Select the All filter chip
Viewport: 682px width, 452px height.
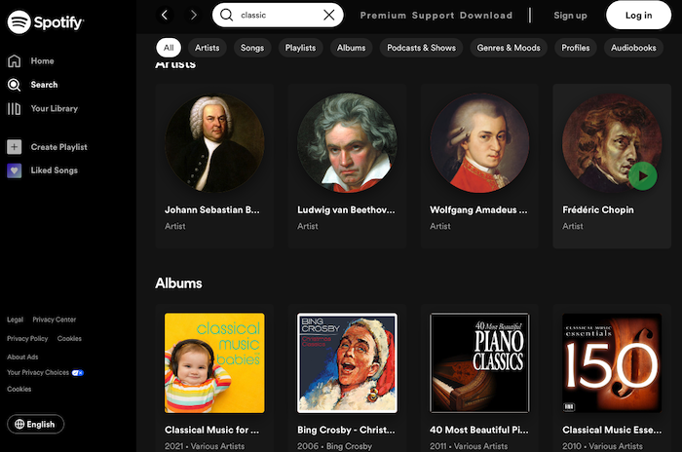(169, 48)
